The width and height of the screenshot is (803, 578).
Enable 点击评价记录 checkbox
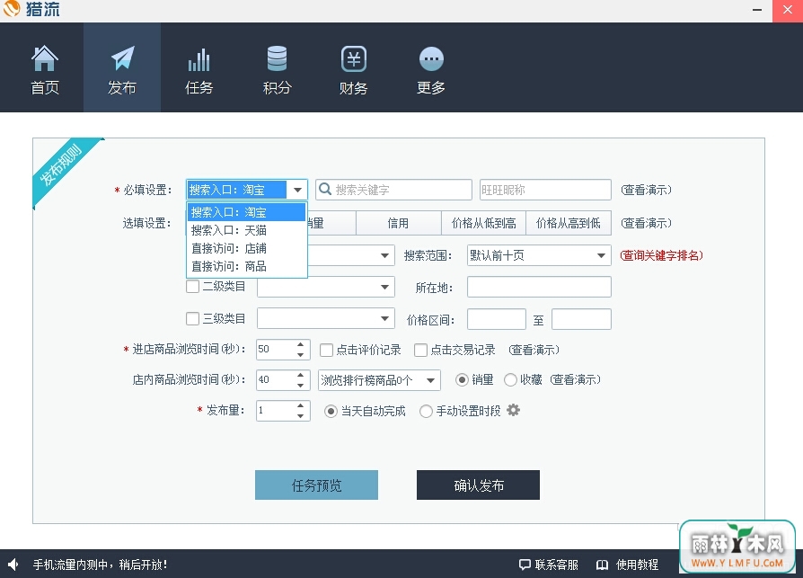click(x=326, y=350)
